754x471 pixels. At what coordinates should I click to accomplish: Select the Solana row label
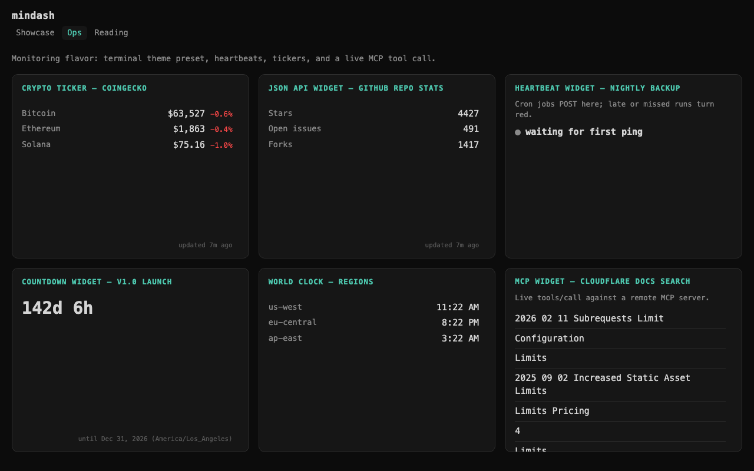[x=37, y=144]
